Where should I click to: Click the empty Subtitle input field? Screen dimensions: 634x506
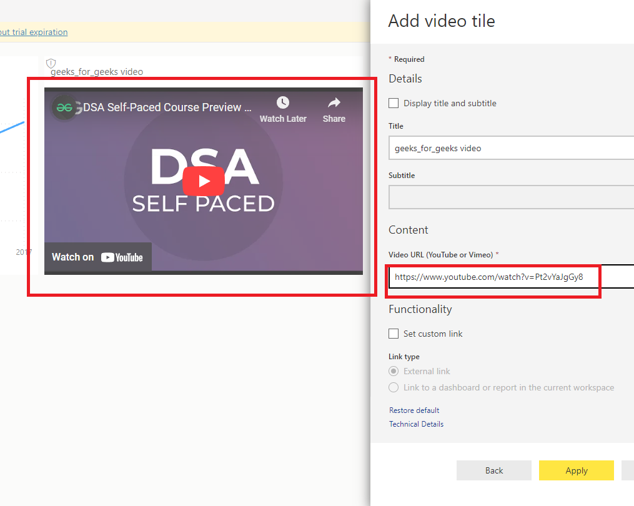click(x=511, y=197)
